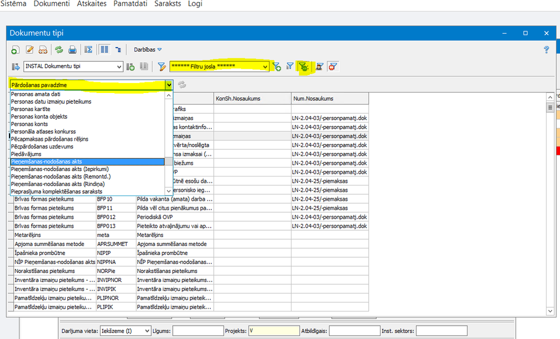Image resolution: width=560 pixels, height=339 pixels.
Task: Click the print icon
Action: click(72, 50)
